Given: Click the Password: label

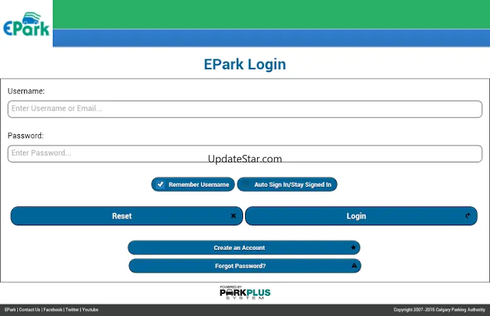Looking at the screenshot, I should pos(26,135).
